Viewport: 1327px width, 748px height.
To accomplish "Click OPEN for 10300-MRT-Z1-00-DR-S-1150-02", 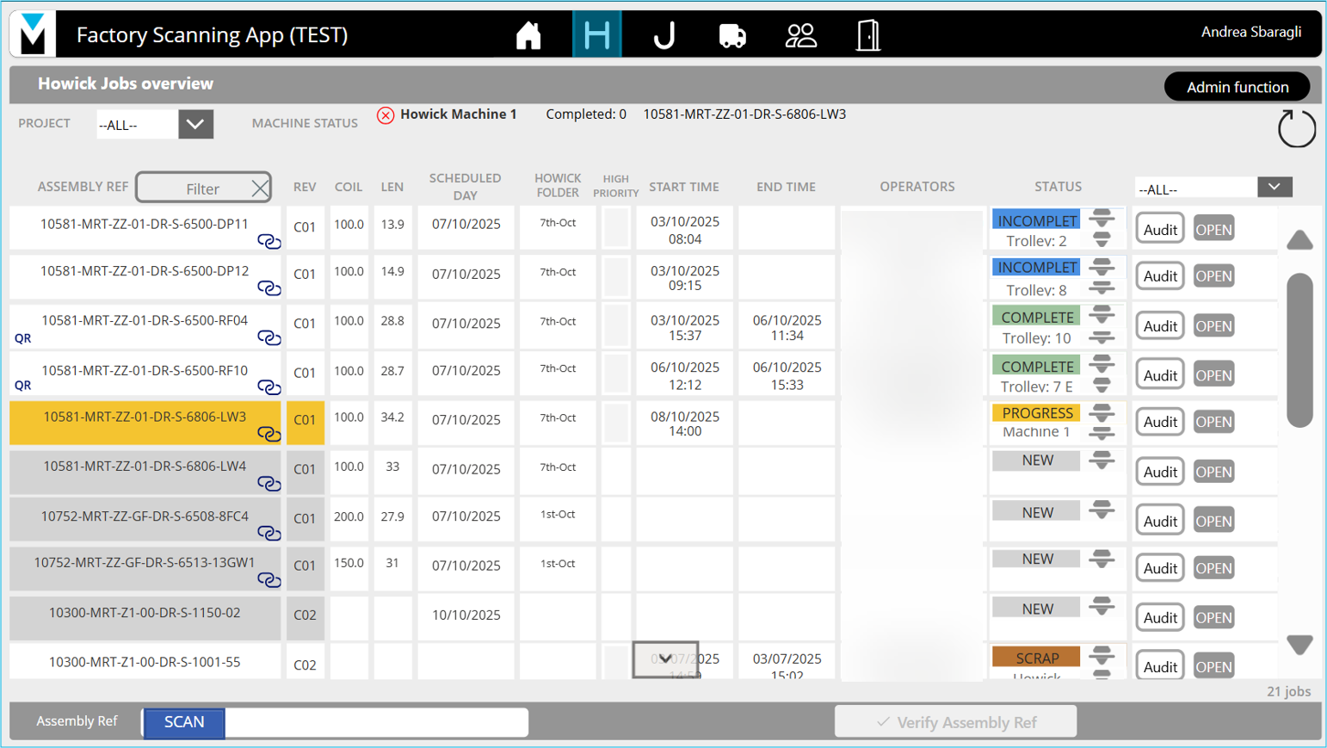I will click(1213, 617).
